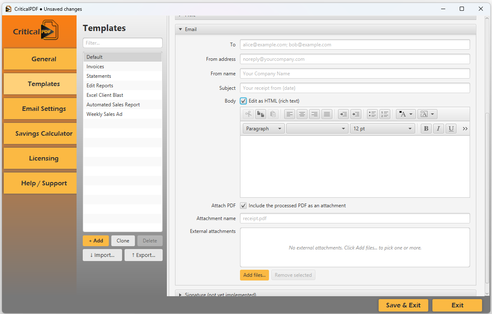The width and height of the screenshot is (492, 314).
Task: Open Help / Support
Action: (x=40, y=183)
